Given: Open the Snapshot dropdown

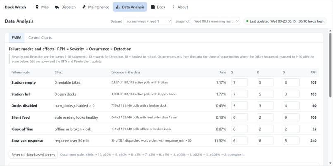Looking at the screenshot, I should (x=215, y=21).
